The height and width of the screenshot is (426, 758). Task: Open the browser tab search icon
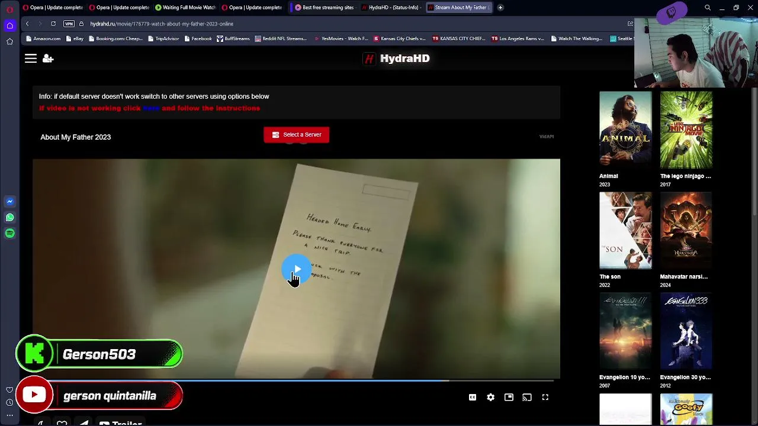click(x=708, y=8)
